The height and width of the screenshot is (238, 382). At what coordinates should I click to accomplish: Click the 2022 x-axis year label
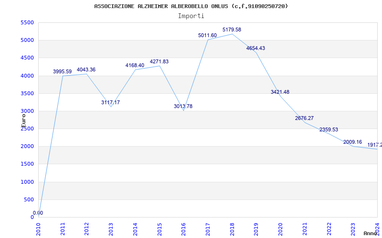pyautogui.click(x=329, y=229)
